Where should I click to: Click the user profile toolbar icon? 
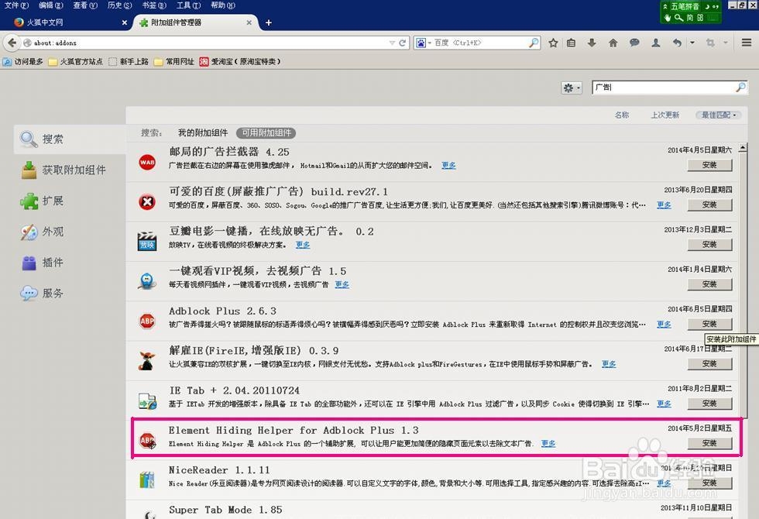tap(655, 43)
